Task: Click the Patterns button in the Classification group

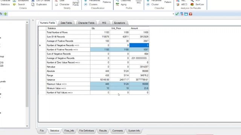Action: click(107, 2)
